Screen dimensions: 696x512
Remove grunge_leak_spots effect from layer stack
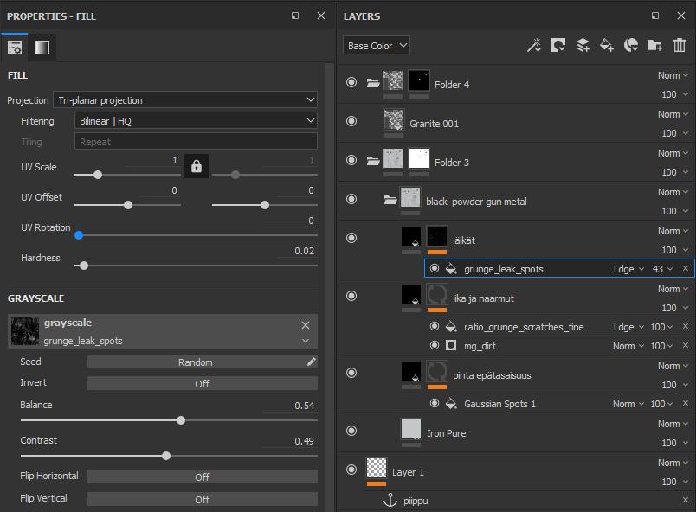(x=686, y=268)
